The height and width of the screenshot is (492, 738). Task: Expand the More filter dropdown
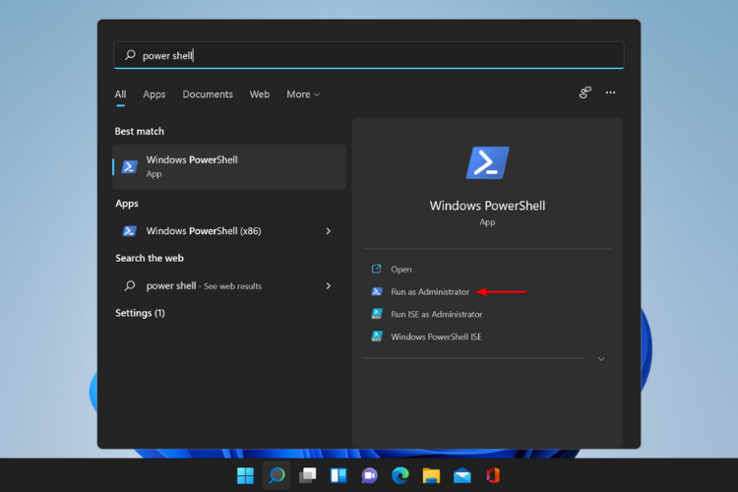(x=303, y=94)
